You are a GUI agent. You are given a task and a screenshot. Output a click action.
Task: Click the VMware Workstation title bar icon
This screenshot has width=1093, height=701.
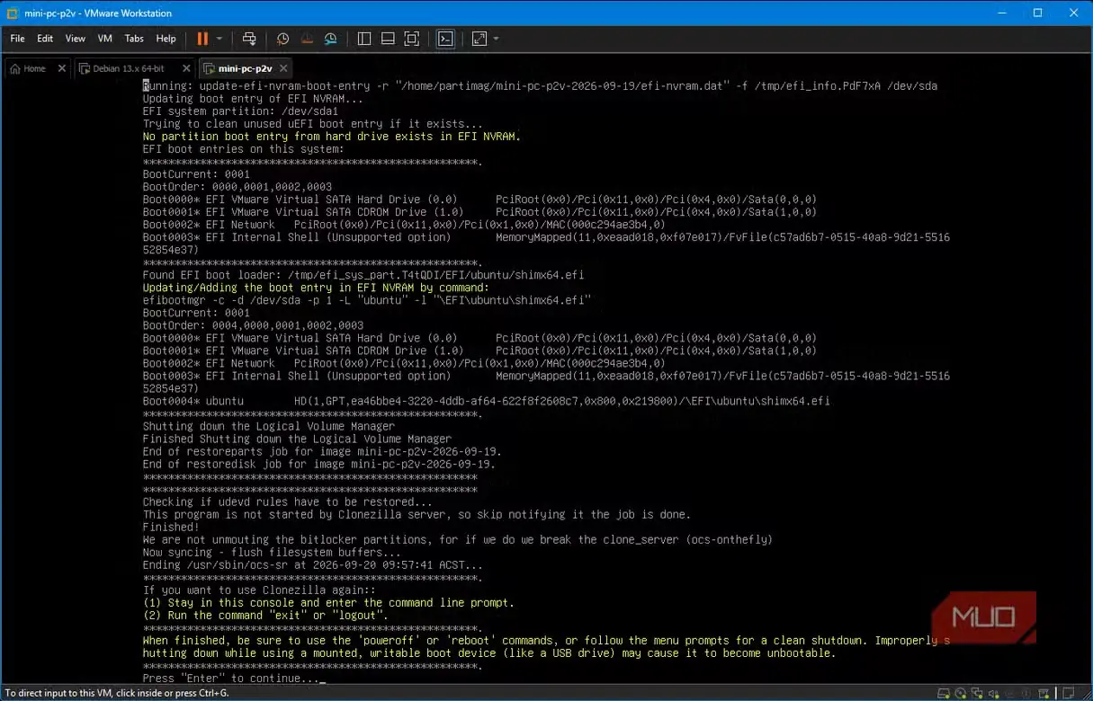coord(13,13)
